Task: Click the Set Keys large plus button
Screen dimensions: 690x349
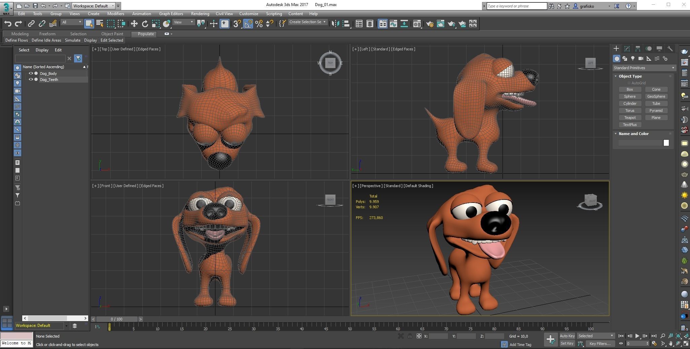Action: point(551,340)
